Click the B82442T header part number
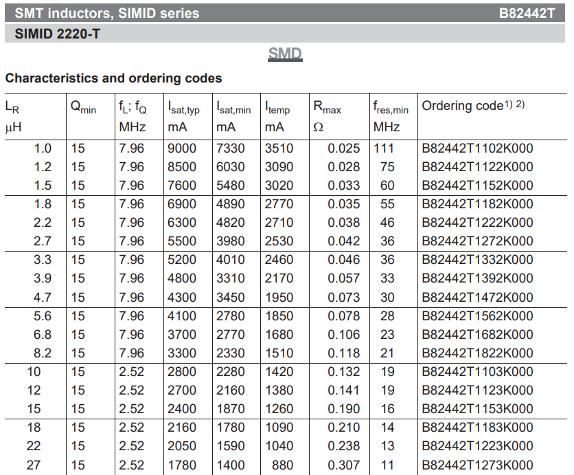This screenshot has width=574, height=475. (527, 14)
